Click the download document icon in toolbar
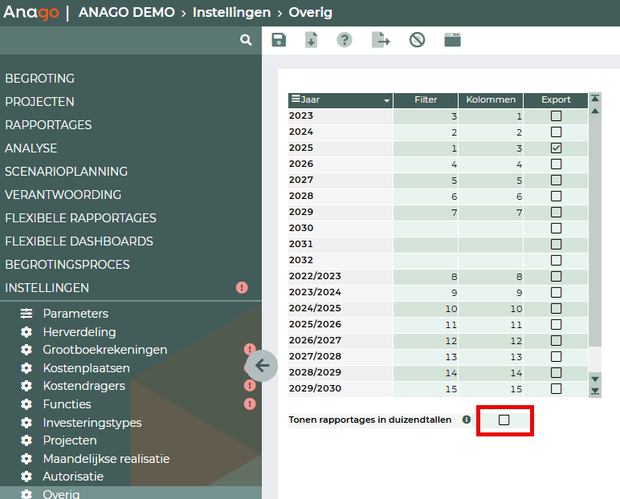This screenshot has height=499, width=620. click(x=311, y=40)
